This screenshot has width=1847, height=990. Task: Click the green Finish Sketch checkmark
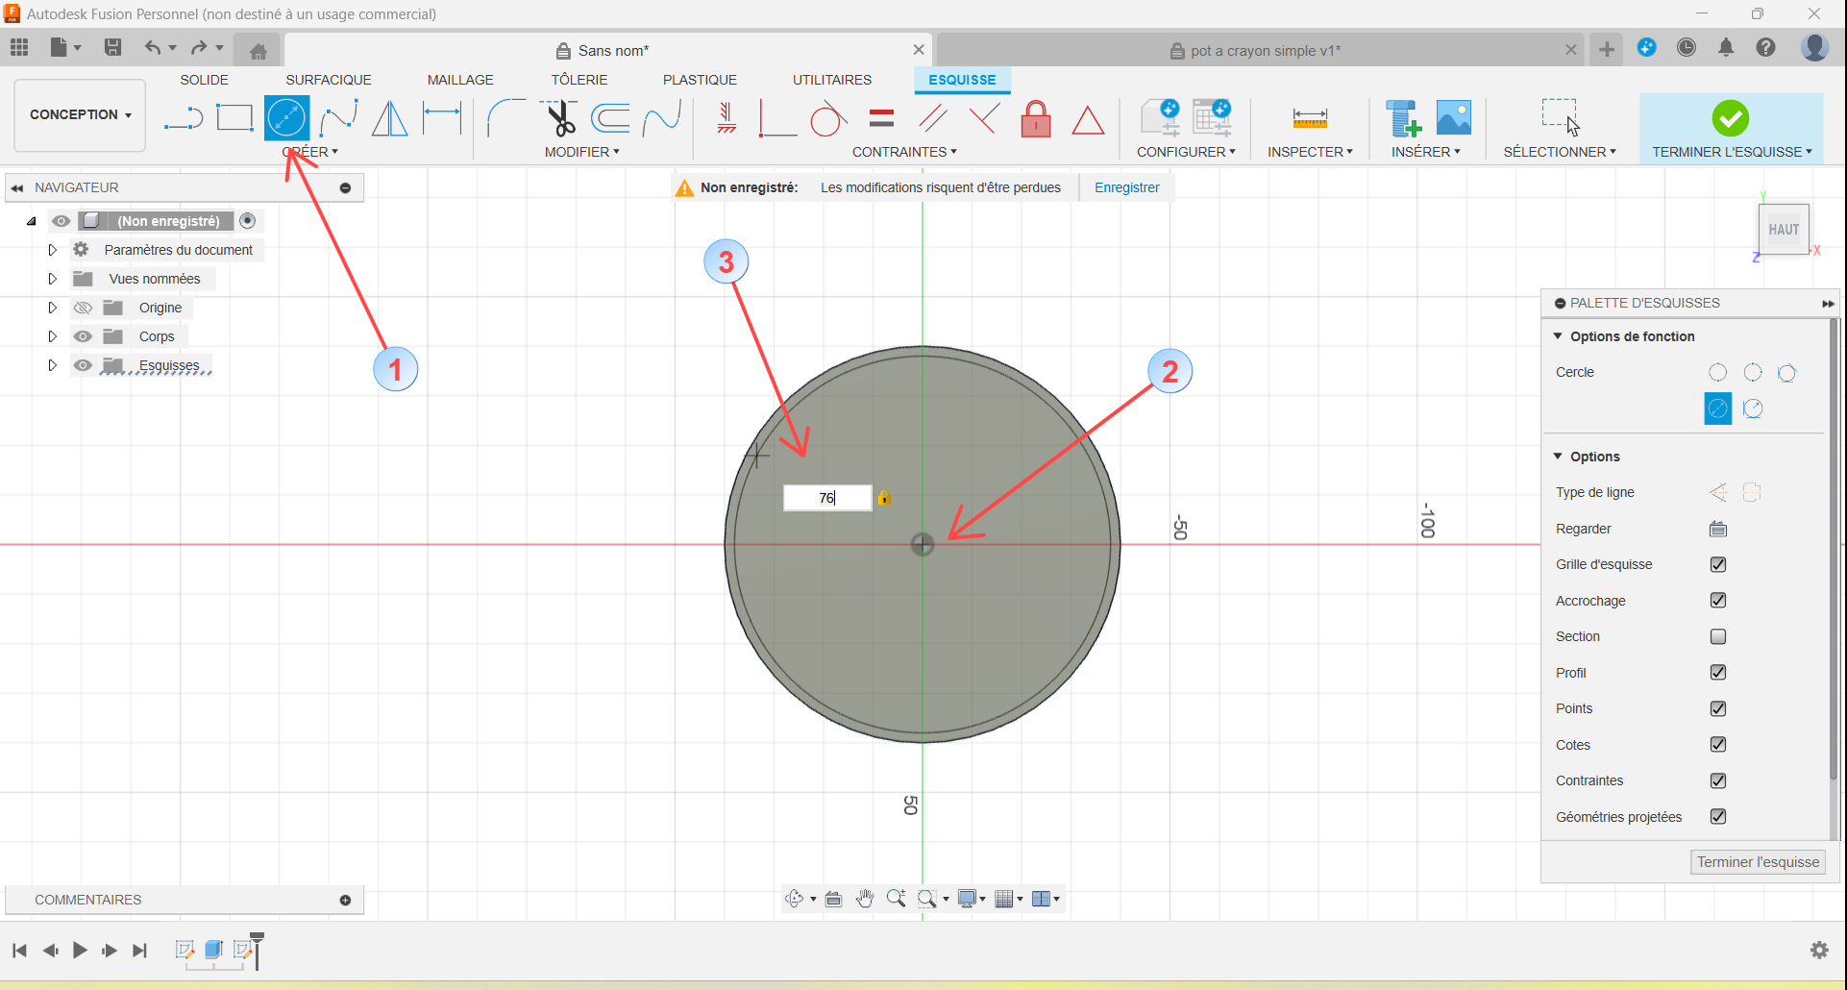pyautogui.click(x=1731, y=118)
